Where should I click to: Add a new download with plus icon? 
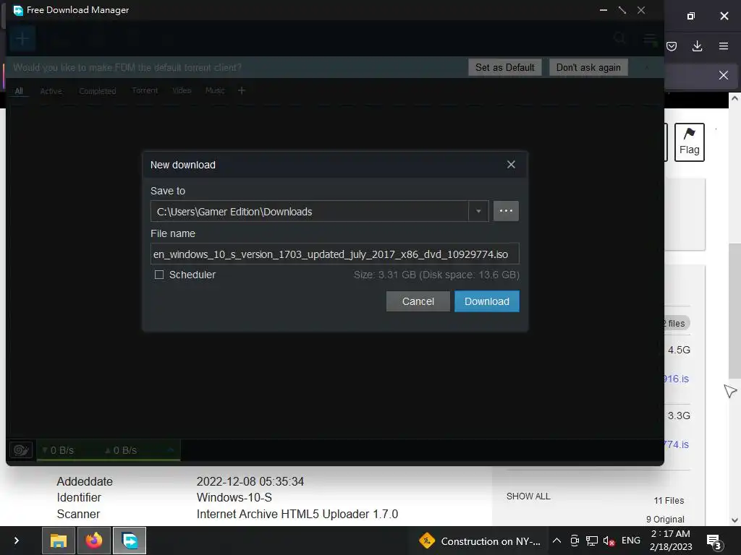click(22, 38)
